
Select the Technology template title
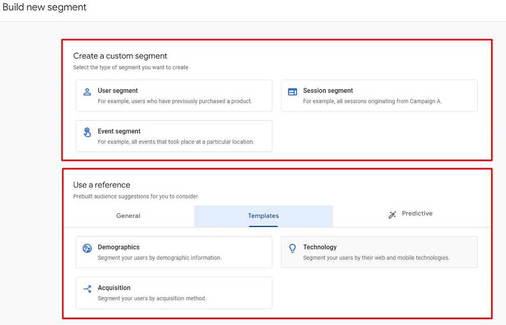coord(320,247)
